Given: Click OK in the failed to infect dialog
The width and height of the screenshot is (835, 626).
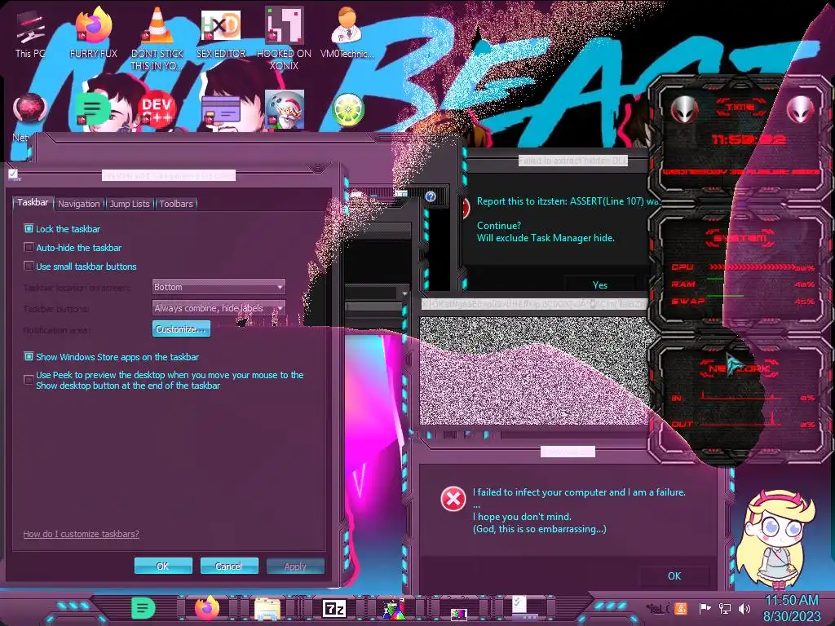Looking at the screenshot, I should 674,575.
